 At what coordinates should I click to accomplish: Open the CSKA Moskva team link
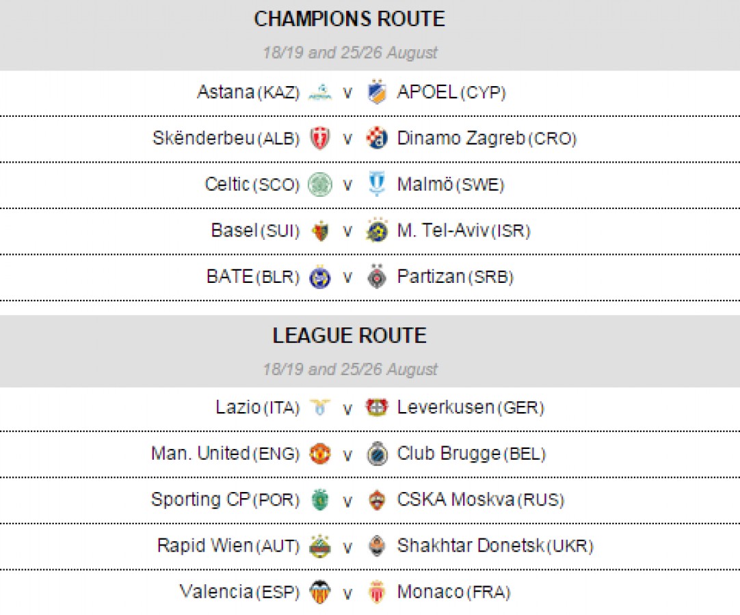[455, 500]
